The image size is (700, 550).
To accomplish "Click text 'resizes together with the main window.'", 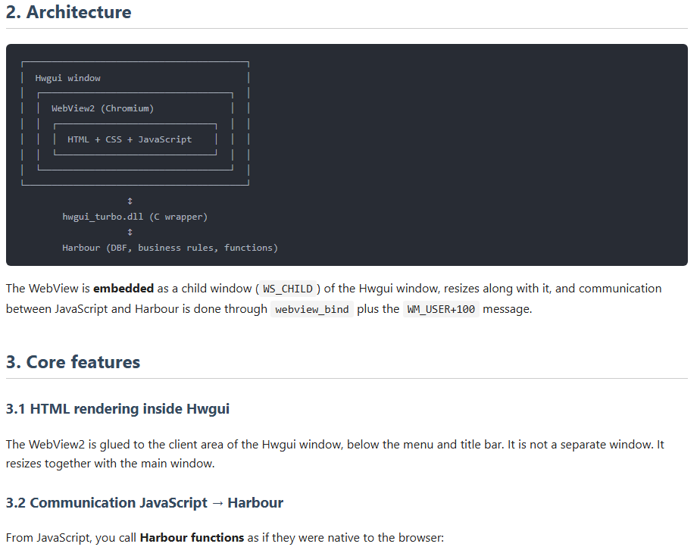I will click(x=111, y=464).
